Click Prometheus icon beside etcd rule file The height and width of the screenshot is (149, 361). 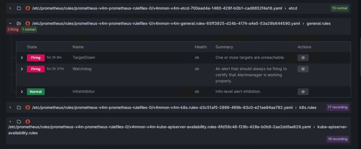pyautogui.click(x=27, y=8)
